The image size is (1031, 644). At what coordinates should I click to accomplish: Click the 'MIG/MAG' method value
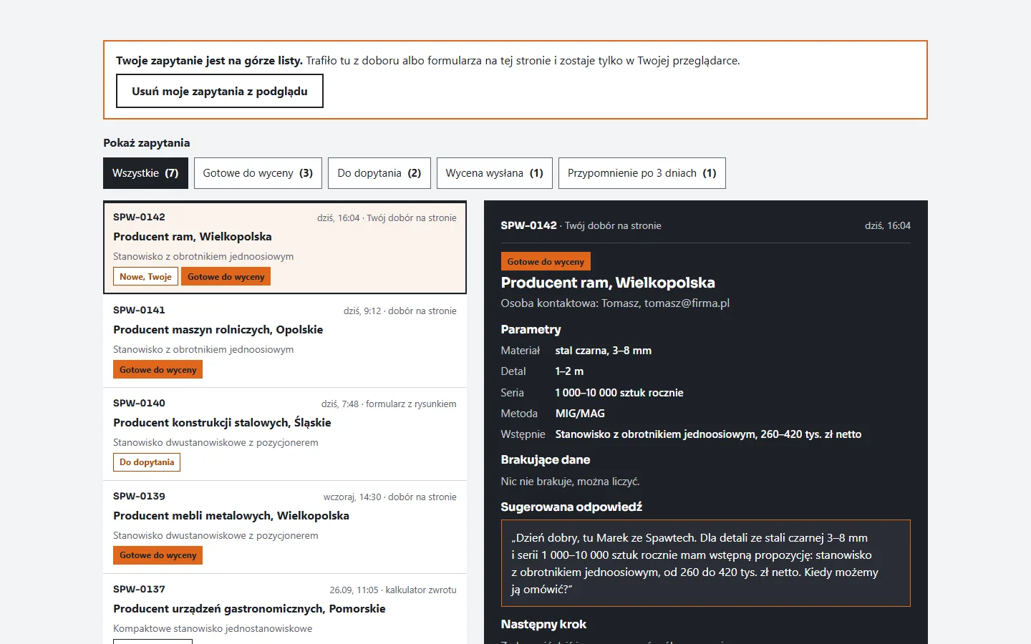pyautogui.click(x=580, y=414)
